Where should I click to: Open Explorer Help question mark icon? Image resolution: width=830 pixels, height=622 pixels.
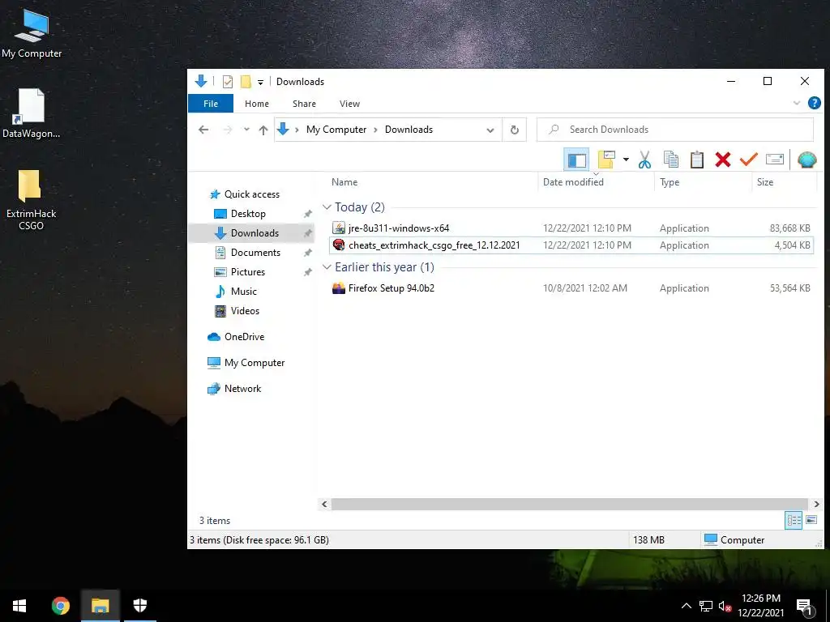[x=814, y=103]
